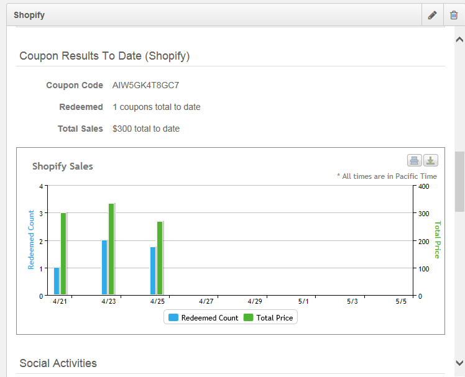The height and width of the screenshot is (377, 465).
Task: Click the 4/23 green Total Price bar
Action: (x=111, y=249)
